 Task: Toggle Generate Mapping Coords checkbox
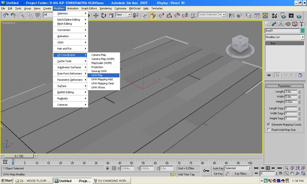pyautogui.click(x=269, y=125)
